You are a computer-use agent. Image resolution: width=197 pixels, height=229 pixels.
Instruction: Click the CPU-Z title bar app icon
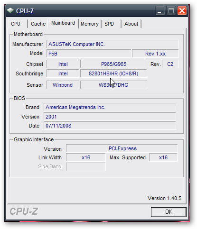pos(10,11)
